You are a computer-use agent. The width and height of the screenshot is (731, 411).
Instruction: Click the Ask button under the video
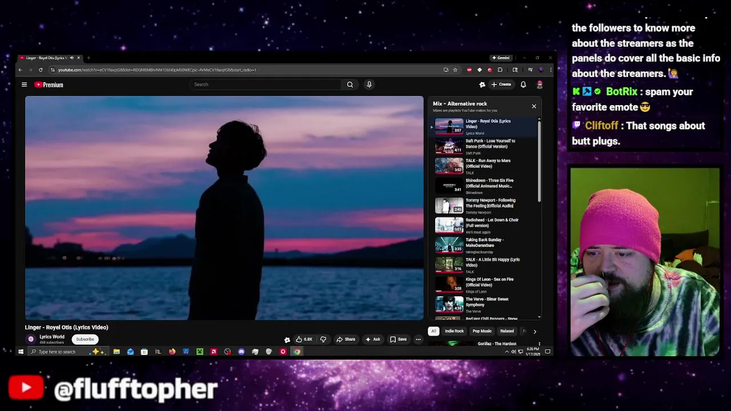tap(373, 339)
